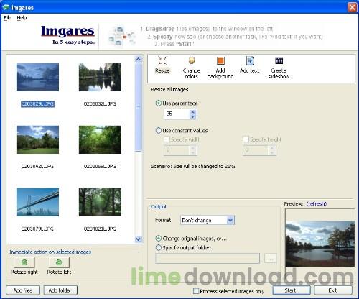Click the lake preview image
This screenshot has height=299, width=359.
click(320, 243)
